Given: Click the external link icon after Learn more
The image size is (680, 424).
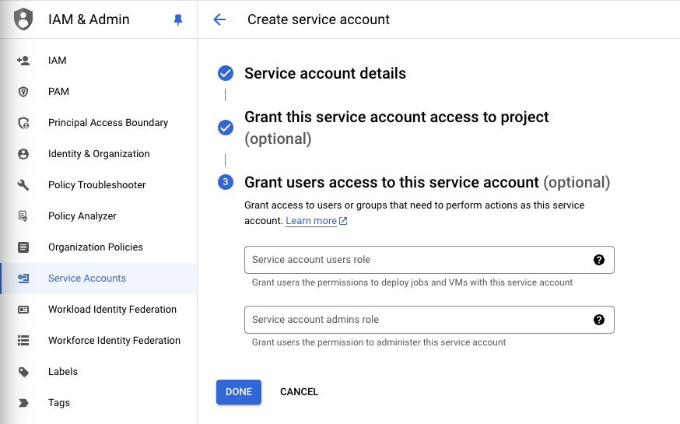Looking at the screenshot, I should coord(343,221).
